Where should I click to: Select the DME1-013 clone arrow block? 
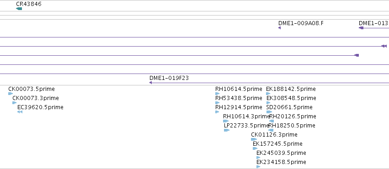361,28
